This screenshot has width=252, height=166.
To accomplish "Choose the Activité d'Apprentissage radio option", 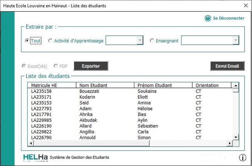I will [x=50, y=41].
